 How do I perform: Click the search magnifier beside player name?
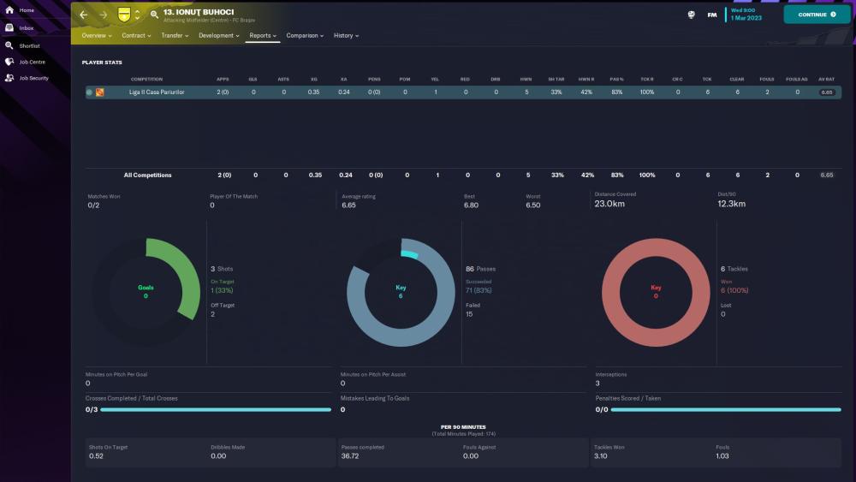[x=154, y=15]
